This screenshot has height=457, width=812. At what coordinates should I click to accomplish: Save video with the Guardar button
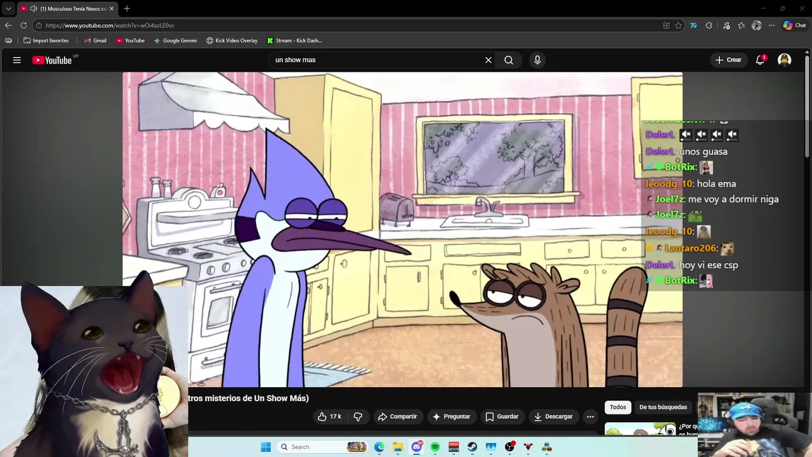click(502, 416)
